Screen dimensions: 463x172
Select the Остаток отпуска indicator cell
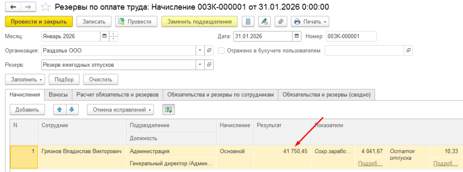(408, 157)
